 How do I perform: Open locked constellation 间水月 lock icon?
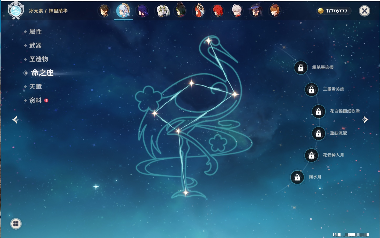click(x=297, y=177)
